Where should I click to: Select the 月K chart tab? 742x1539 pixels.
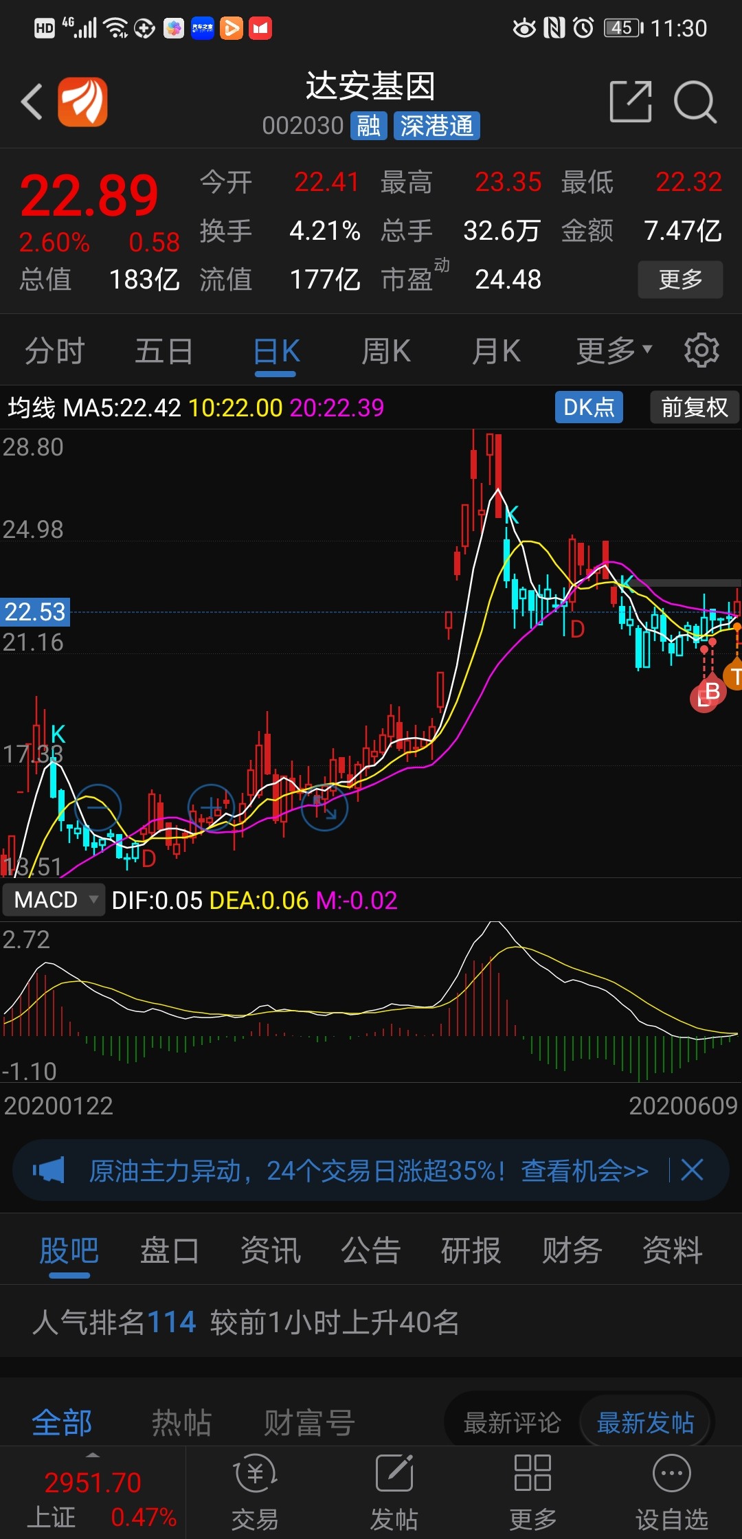496,350
